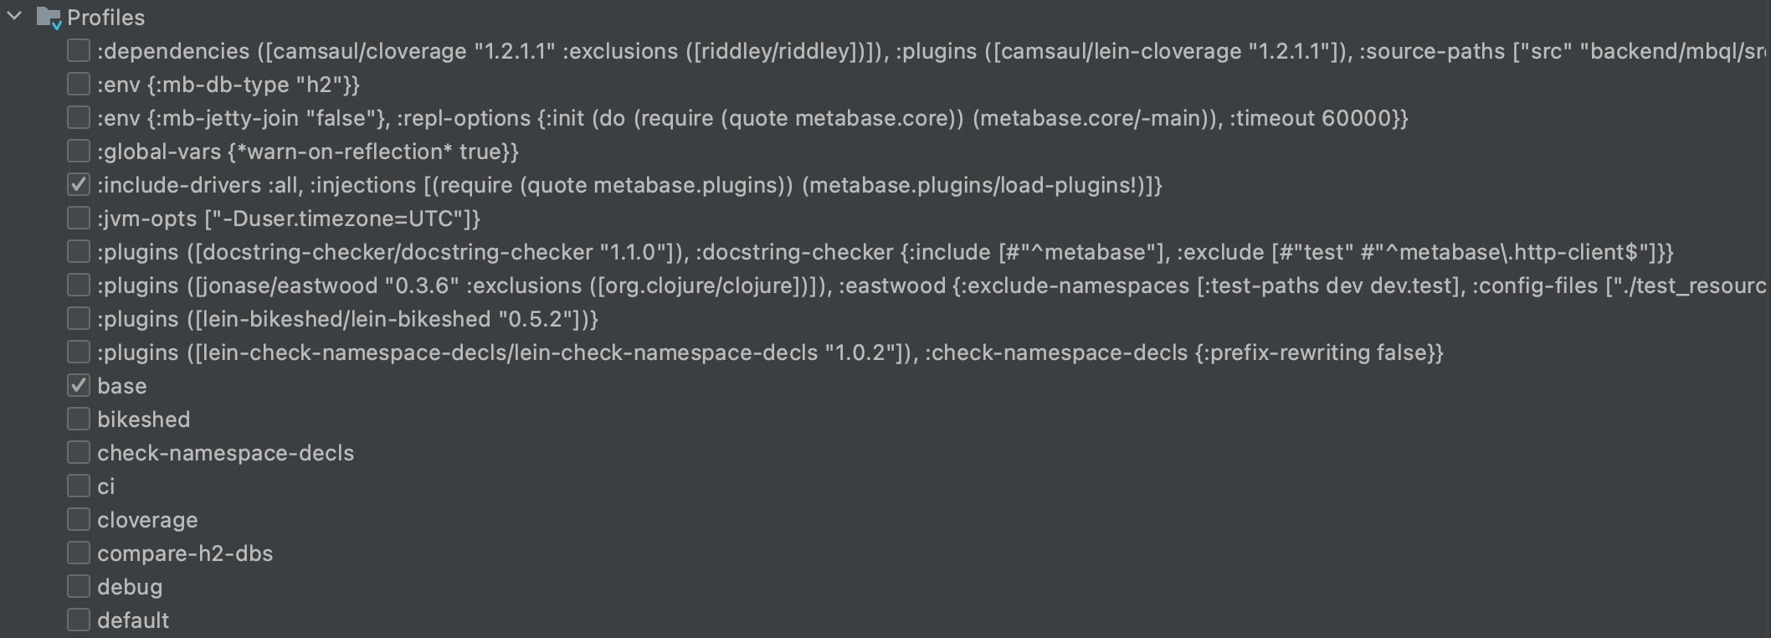This screenshot has height=638, width=1771.
Task: Check the :plugins jonase/eastwood profile
Action: click(78, 285)
